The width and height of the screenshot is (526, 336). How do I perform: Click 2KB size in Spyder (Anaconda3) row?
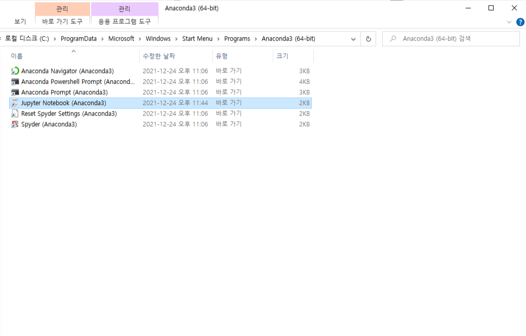[304, 124]
